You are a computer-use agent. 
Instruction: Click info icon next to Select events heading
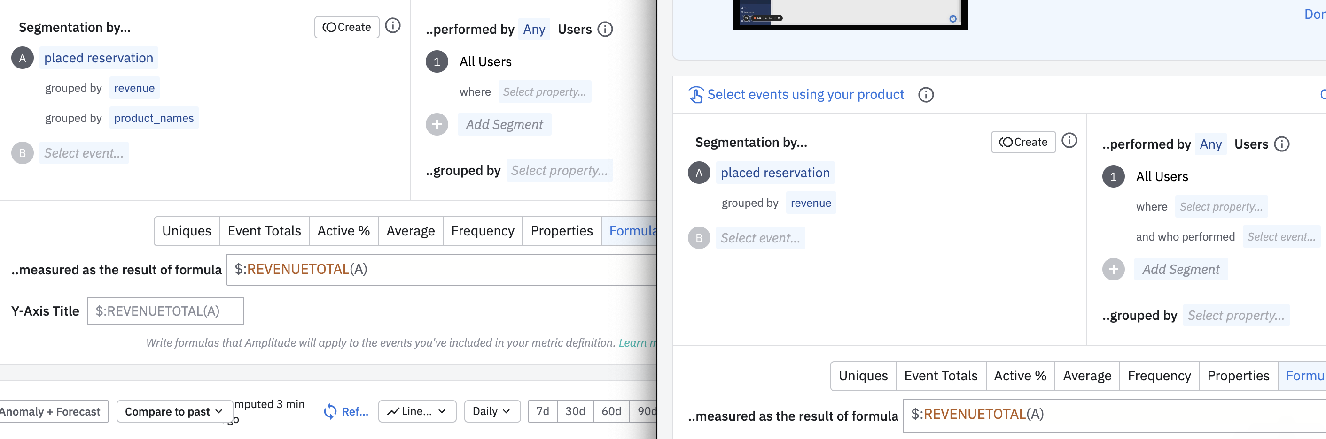(x=926, y=95)
